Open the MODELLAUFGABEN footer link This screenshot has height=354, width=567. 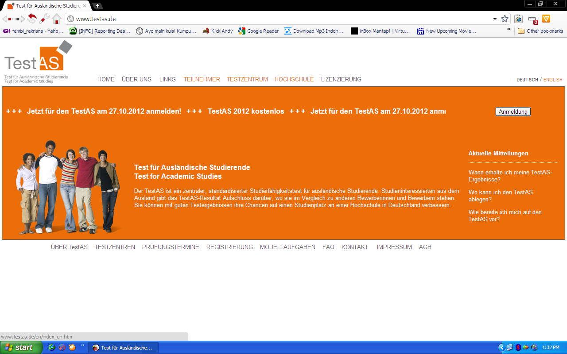287,247
